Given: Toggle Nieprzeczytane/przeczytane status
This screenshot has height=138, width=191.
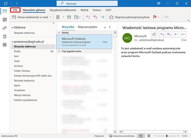Looking at the screenshot, I should (129, 17).
